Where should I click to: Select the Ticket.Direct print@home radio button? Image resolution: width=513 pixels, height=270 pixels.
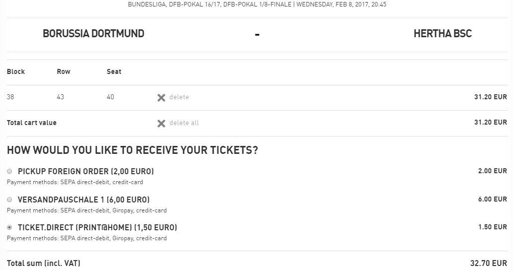9,227
